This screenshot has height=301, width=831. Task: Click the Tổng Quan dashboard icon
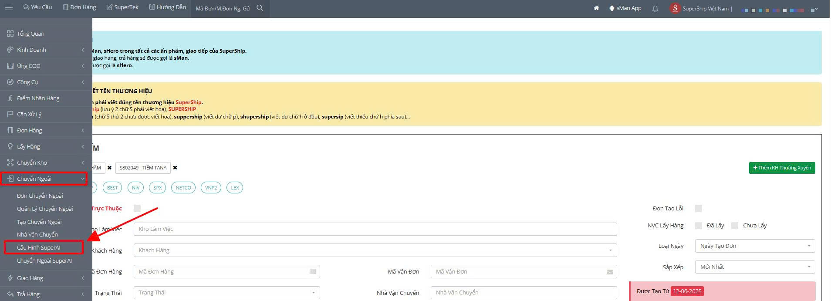click(x=10, y=34)
